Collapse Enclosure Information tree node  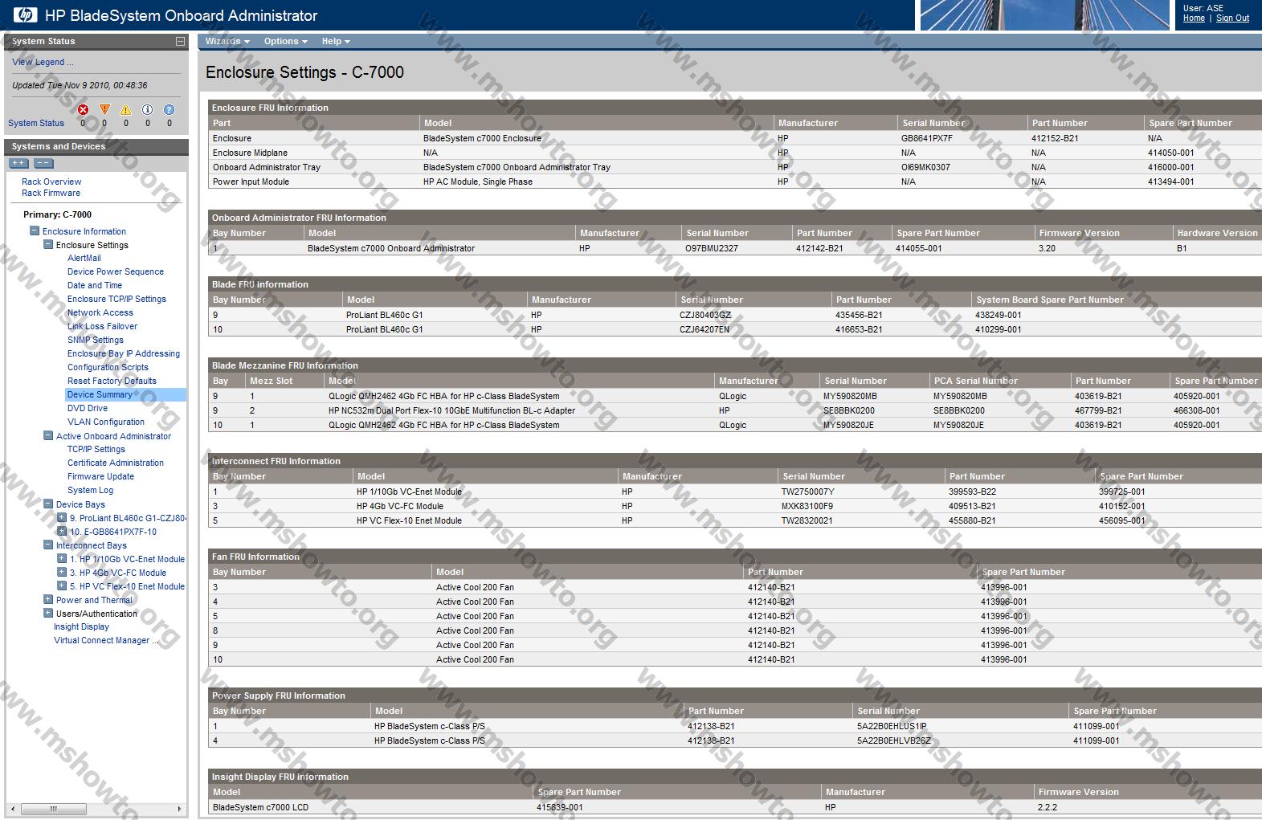click(35, 231)
